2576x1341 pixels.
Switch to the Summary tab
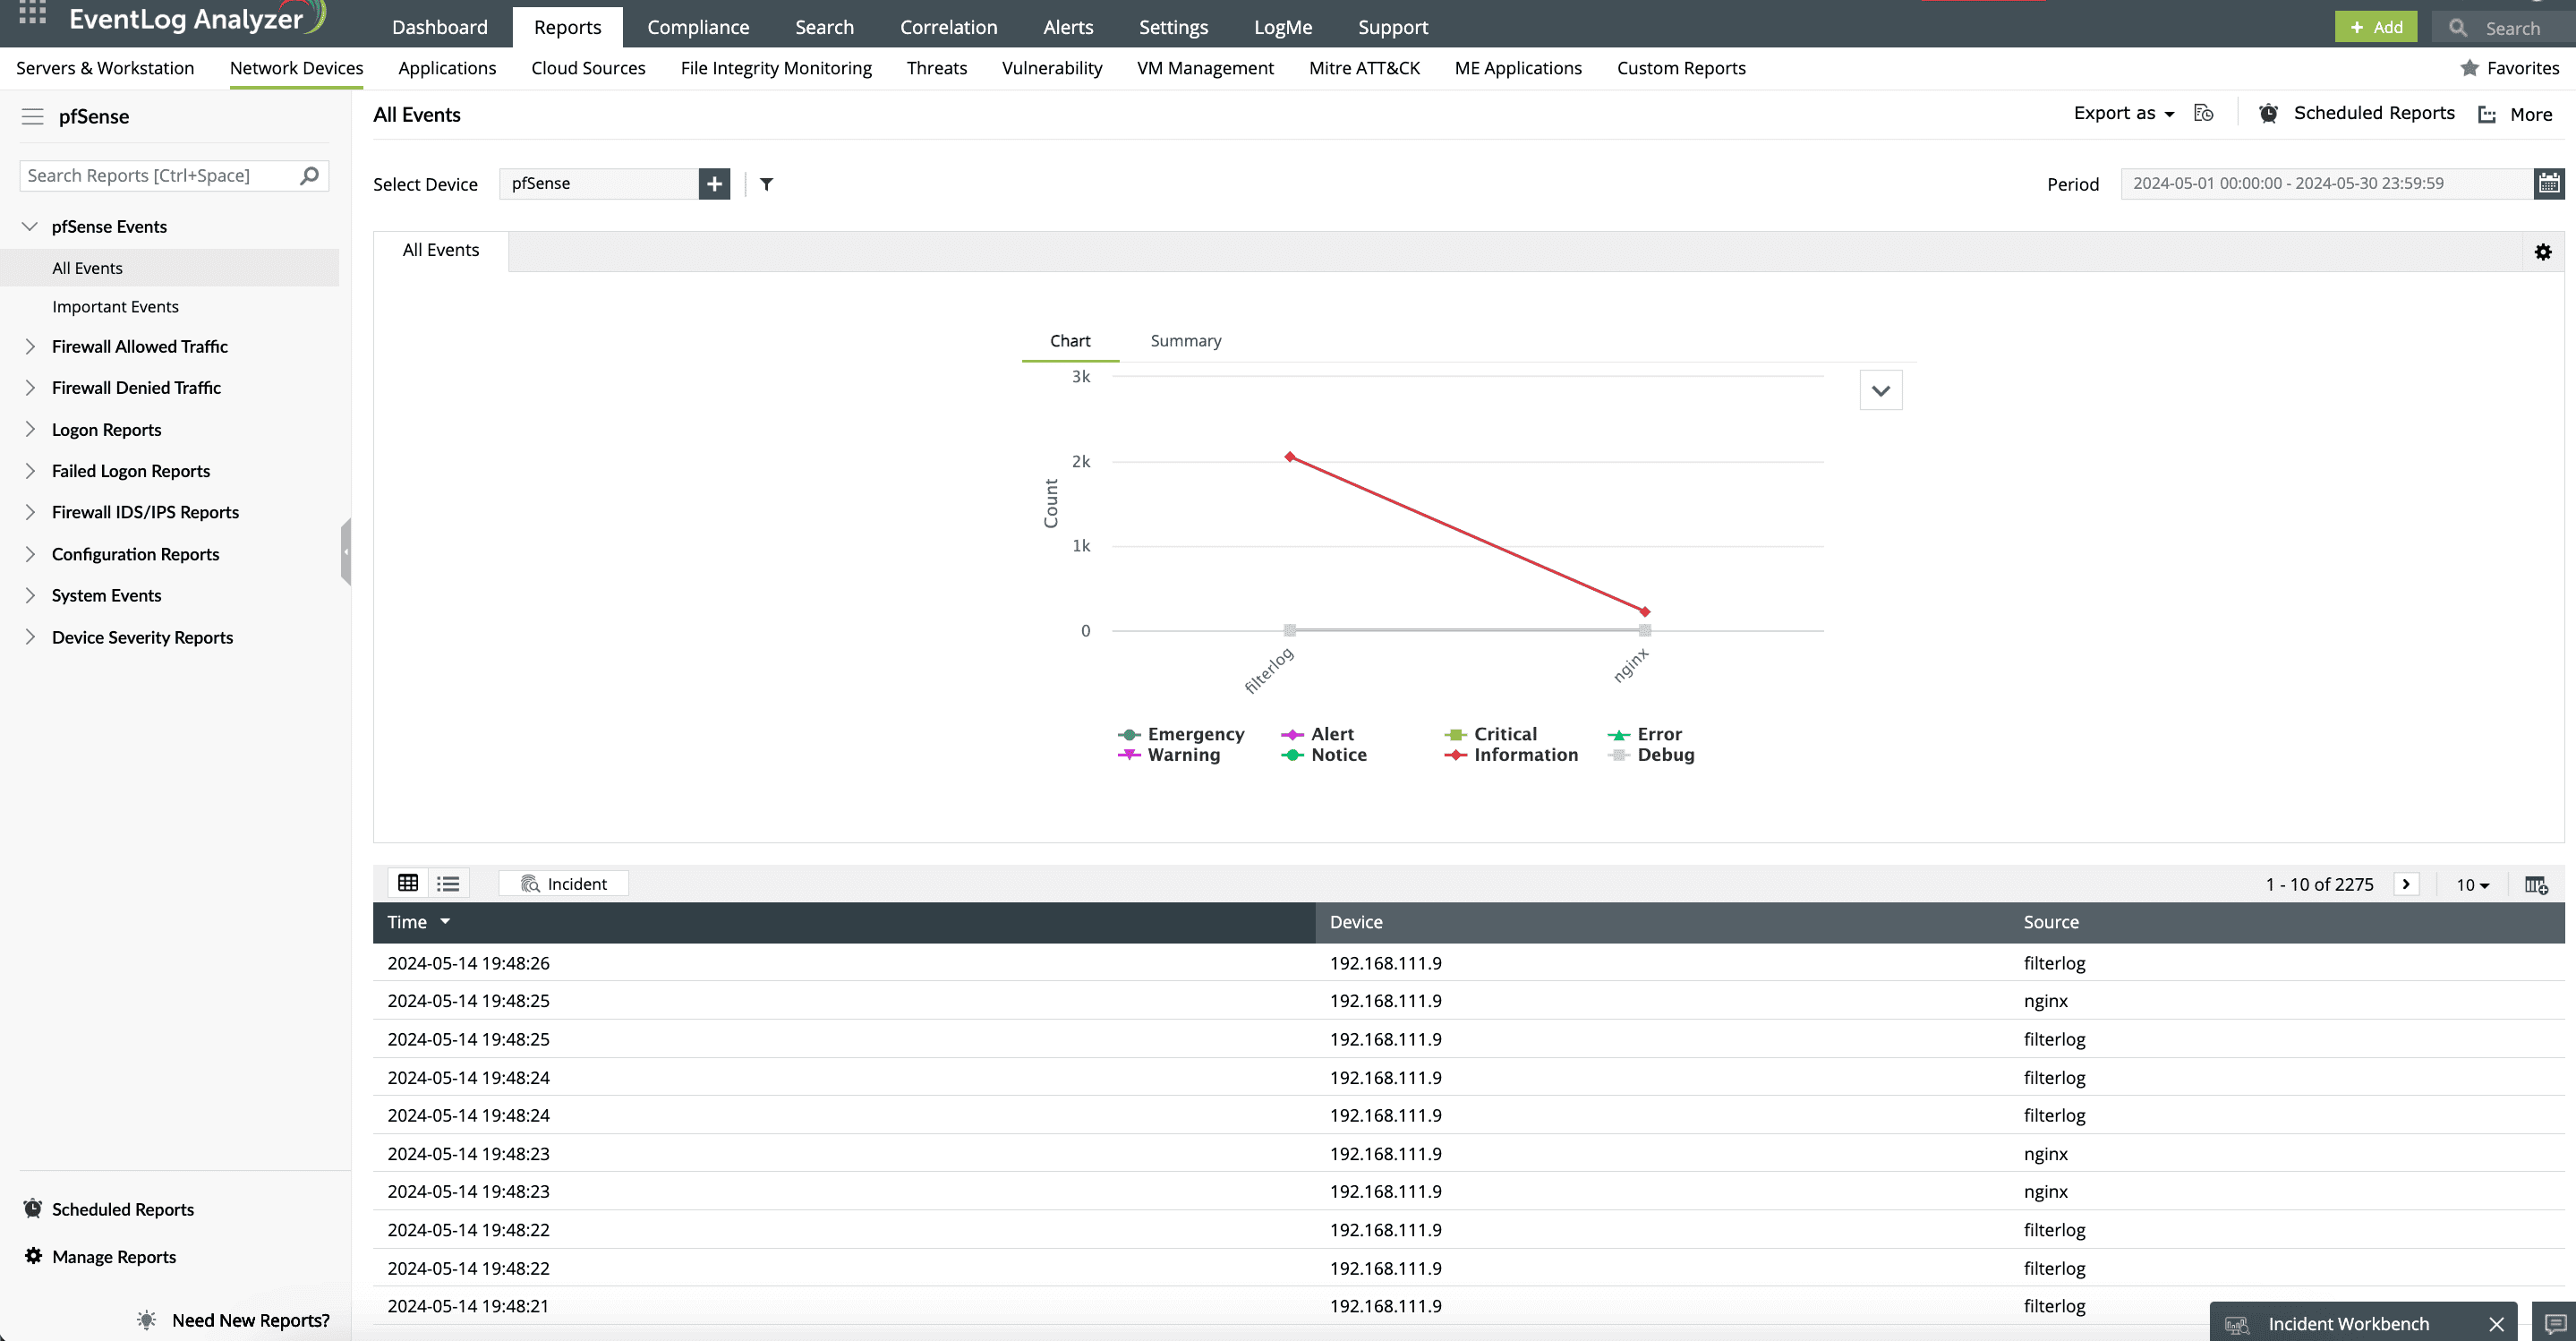pos(1185,341)
